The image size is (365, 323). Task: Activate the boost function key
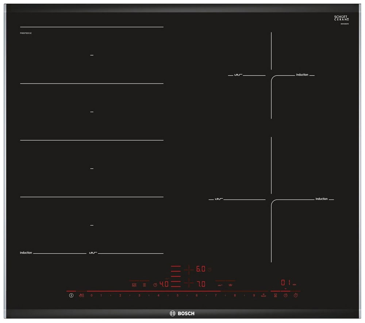[x=263, y=295]
